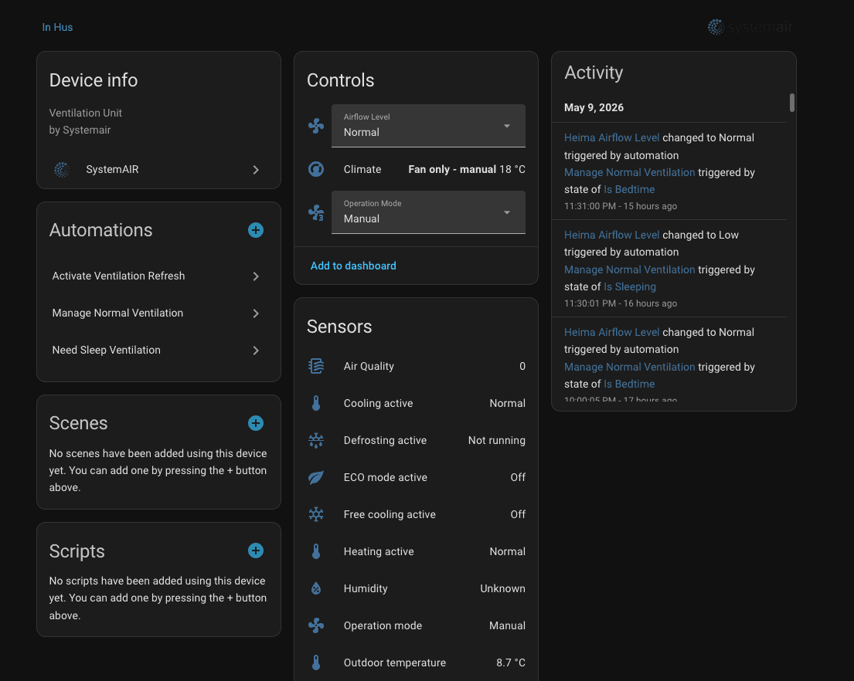The image size is (854, 681).
Task: Open Activate Ventilation Refresh chevron
Action: [x=256, y=276]
